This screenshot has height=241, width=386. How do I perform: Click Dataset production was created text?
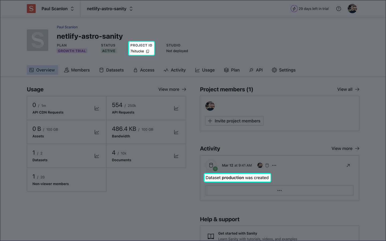pos(237,178)
